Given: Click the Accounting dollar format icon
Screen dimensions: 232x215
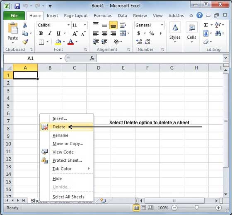Looking at the screenshot, I should pos(138,33).
